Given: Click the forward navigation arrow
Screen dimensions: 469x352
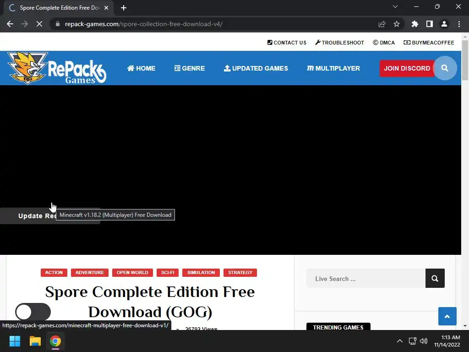Looking at the screenshot, I should coord(25,24).
